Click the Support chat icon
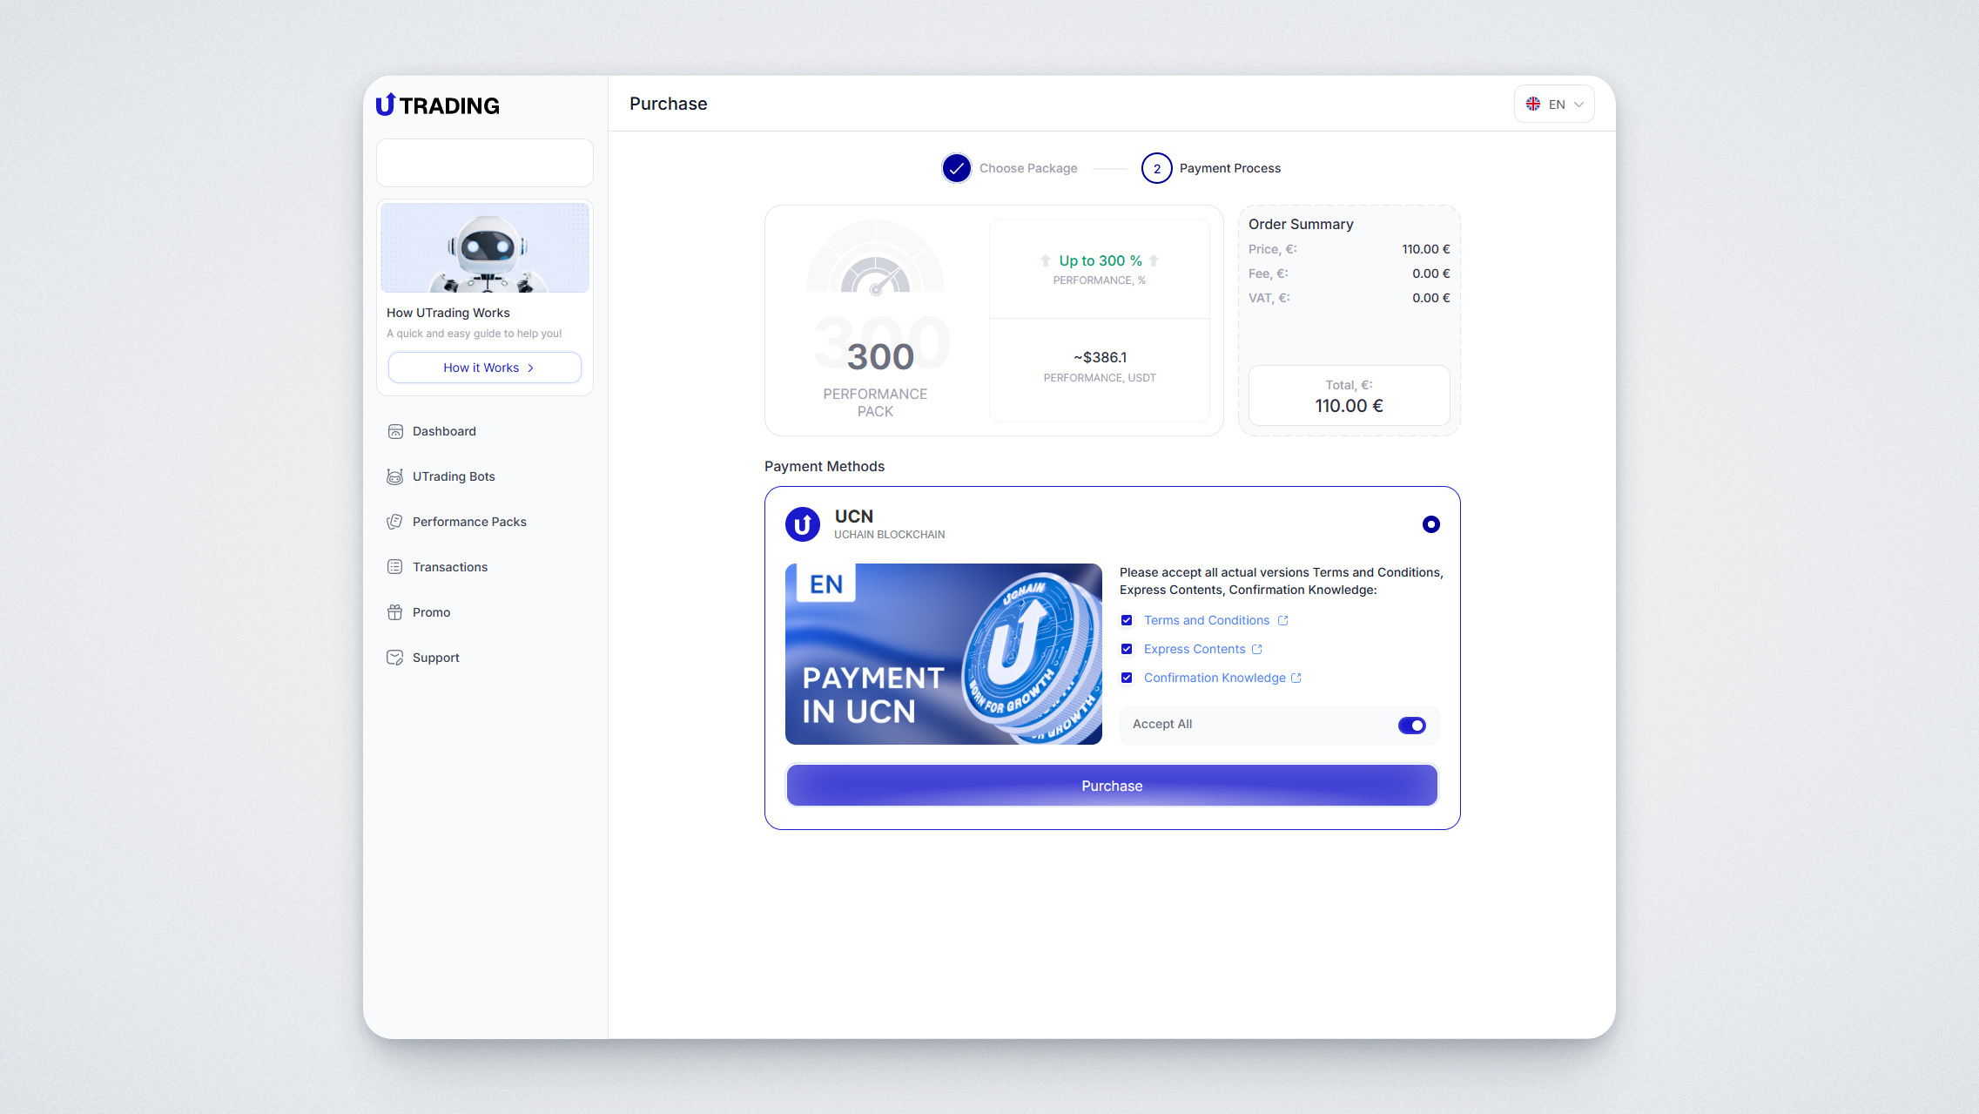This screenshot has height=1114, width=1979. click(x=395, y=658)
